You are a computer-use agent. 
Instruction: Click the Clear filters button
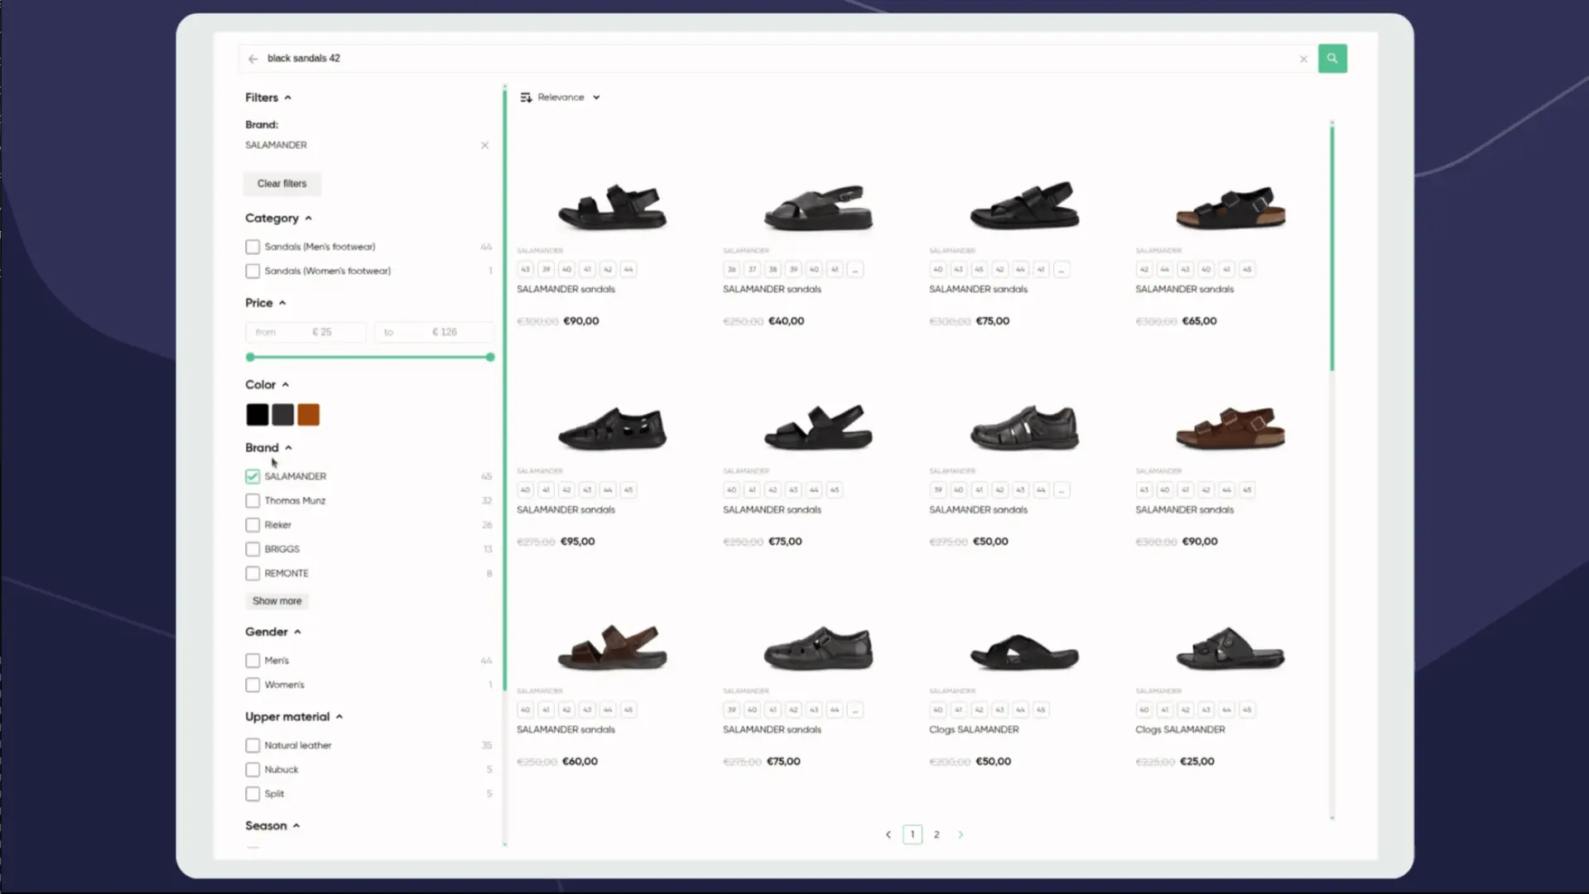coord(282,184)
